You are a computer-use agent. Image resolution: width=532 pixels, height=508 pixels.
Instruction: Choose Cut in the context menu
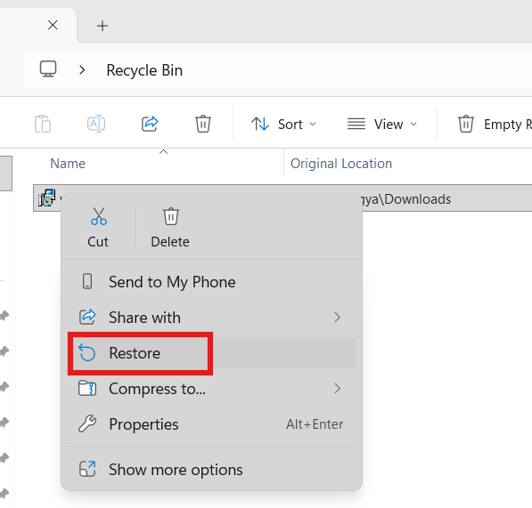[98, 227]
